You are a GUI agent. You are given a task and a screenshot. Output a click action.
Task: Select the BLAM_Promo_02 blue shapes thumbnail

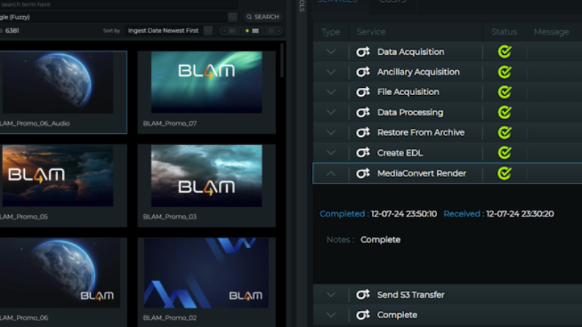coord(206,273)
